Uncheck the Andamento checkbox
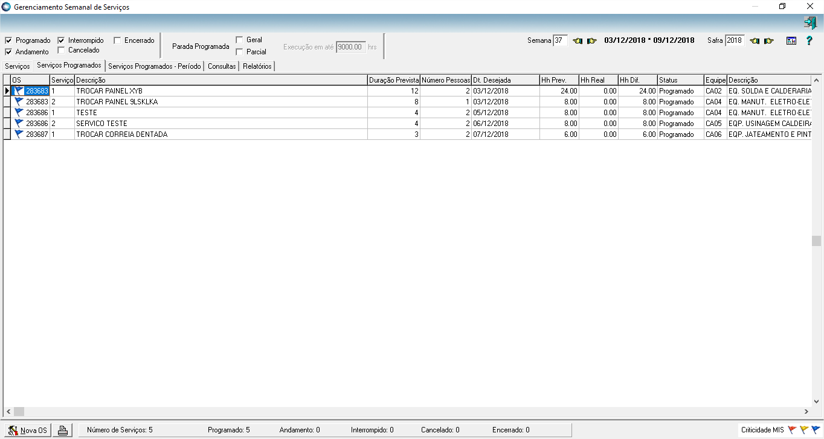This screenshot has height=439, width=824. click(8, 52)
